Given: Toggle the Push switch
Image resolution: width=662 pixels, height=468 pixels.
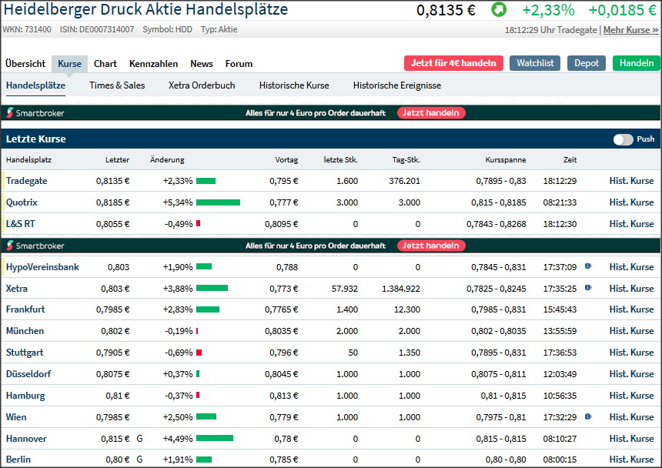Looking at the screenshot, I should click(623, 139).
